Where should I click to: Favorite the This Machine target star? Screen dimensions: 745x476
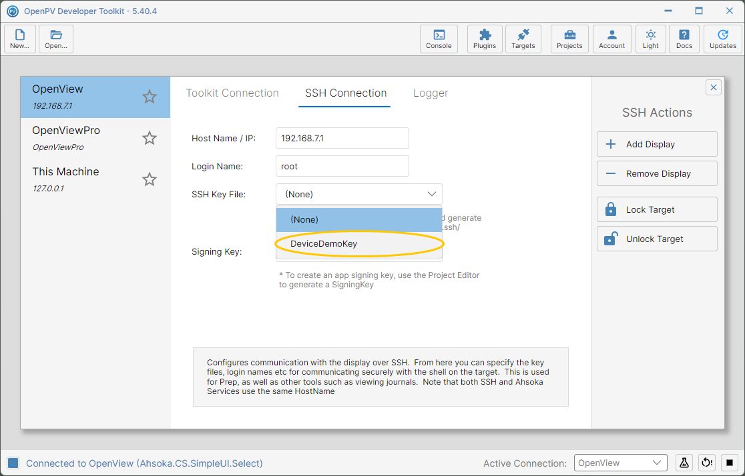(x=149, y=179)
